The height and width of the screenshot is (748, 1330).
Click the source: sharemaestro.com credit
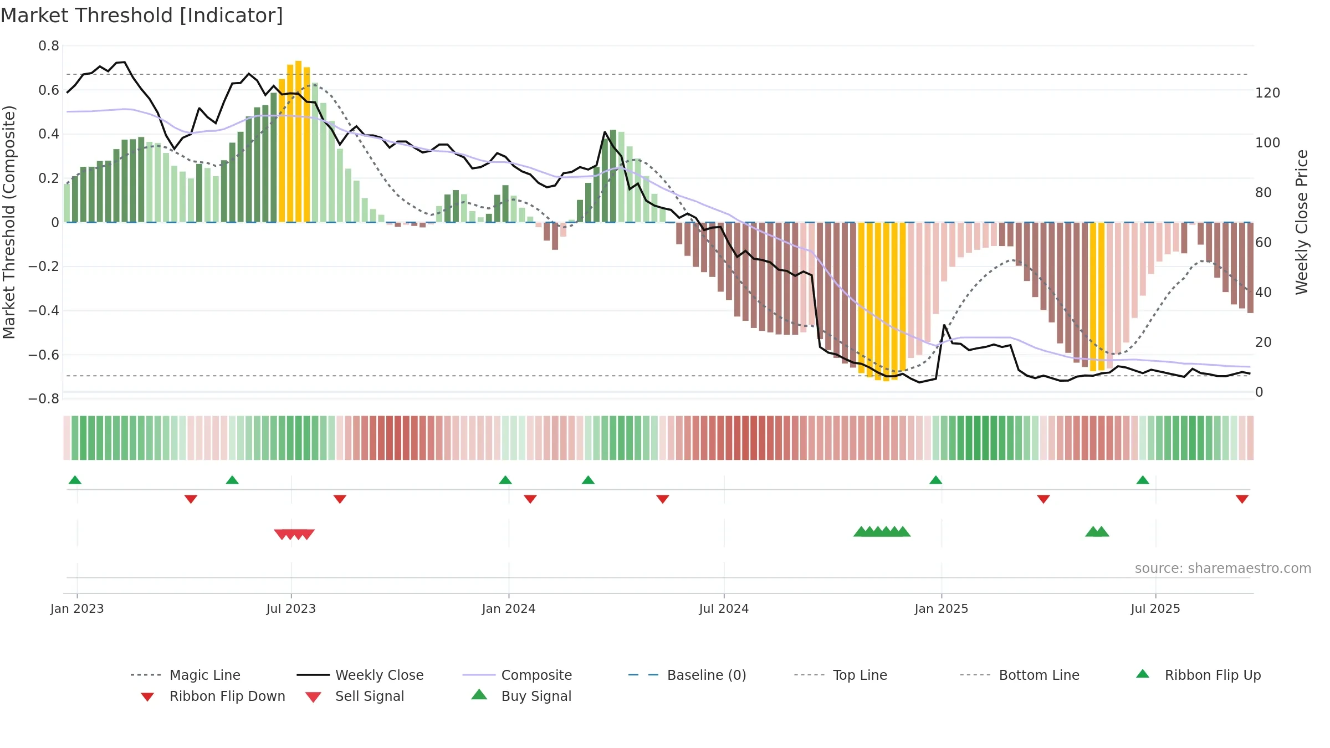[x=1223, y=568]
